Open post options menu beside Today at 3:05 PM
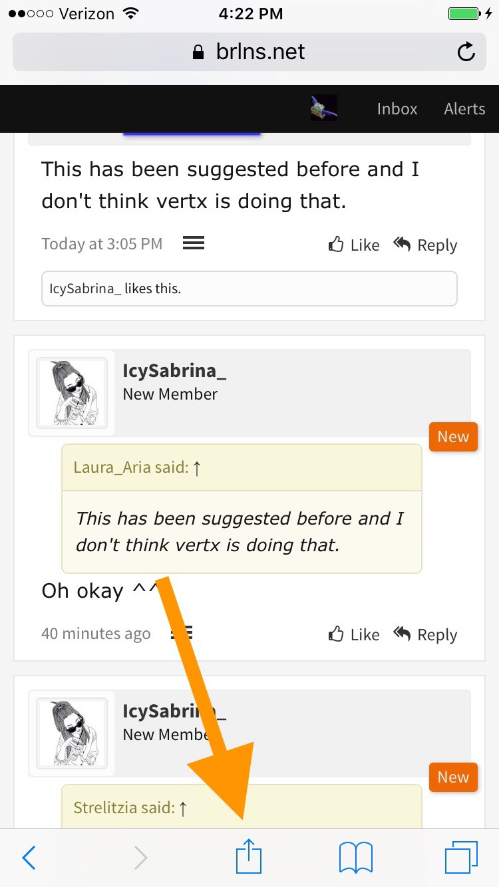The width and height of the screenshot is (499, 887). point(193,244)
